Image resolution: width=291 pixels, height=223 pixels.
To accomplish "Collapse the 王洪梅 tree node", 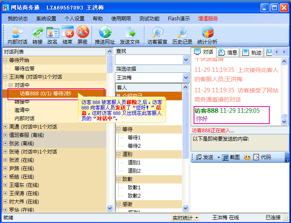I will [5, 77].
